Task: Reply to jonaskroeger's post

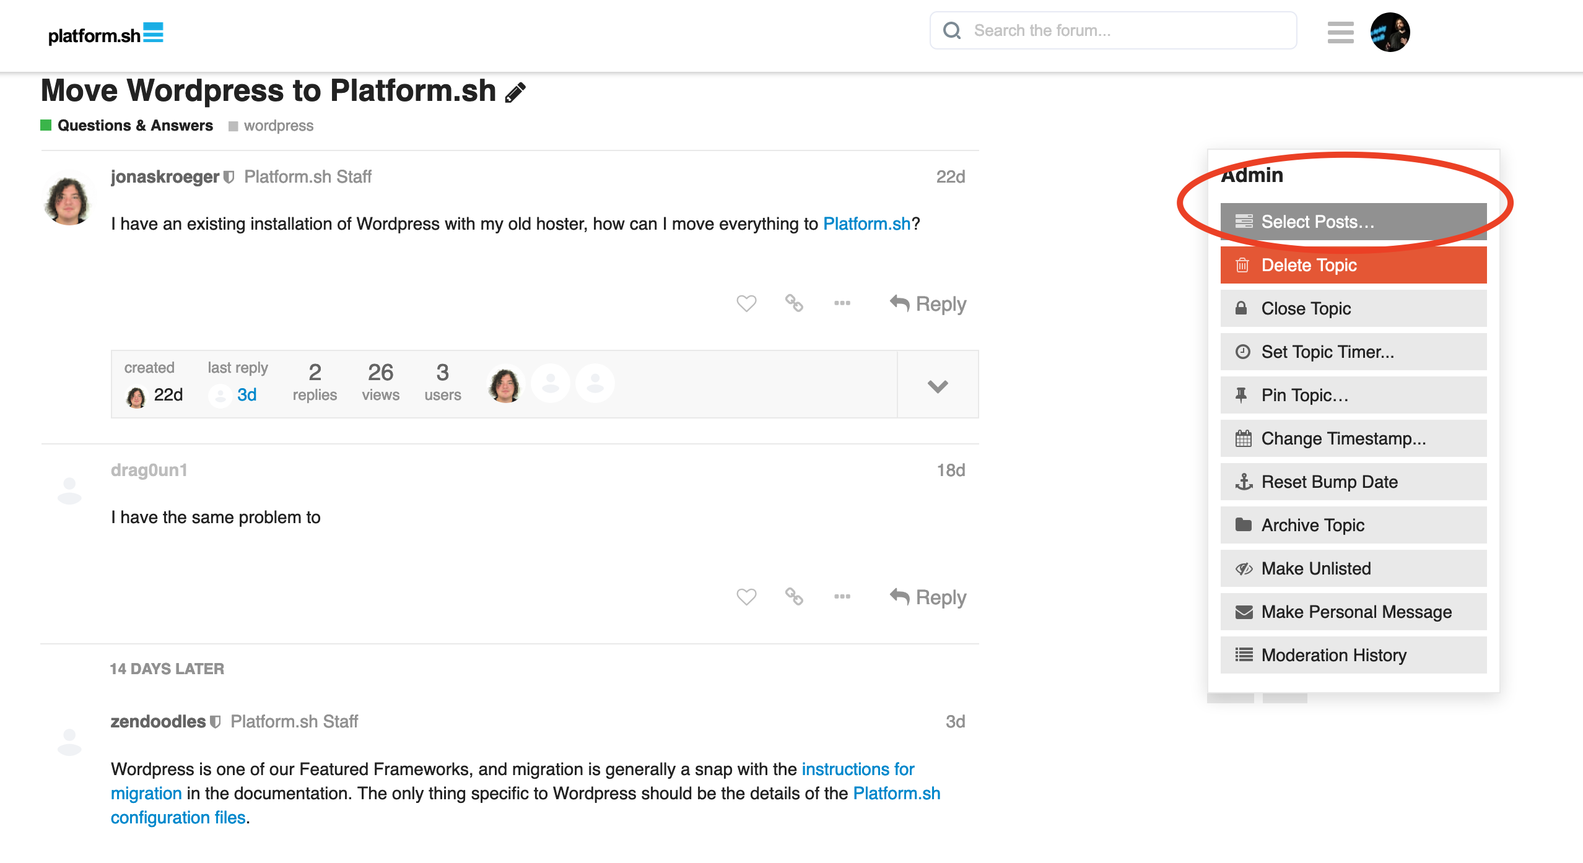Action: 928,304
